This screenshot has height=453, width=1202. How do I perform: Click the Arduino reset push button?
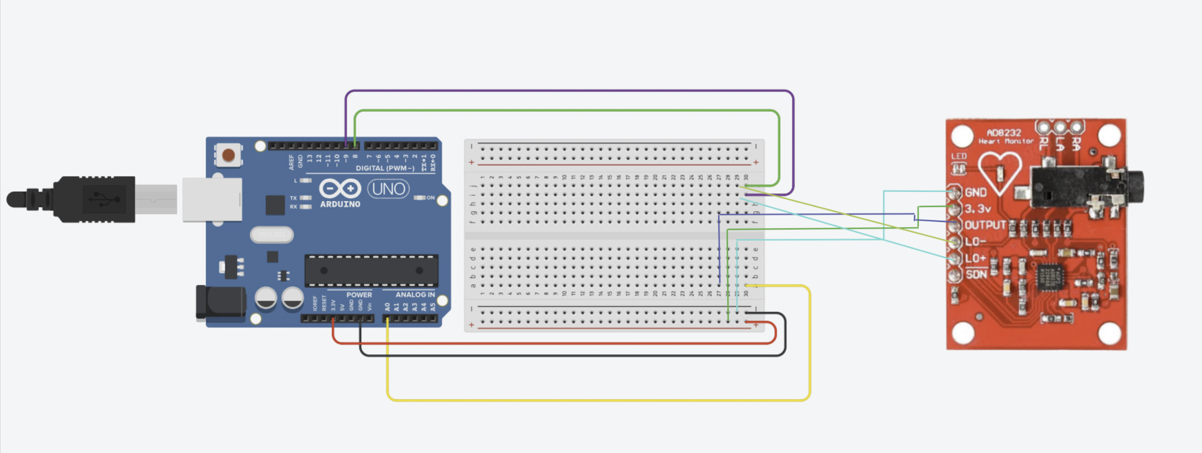pyautogui.click(x=228, y=156)
